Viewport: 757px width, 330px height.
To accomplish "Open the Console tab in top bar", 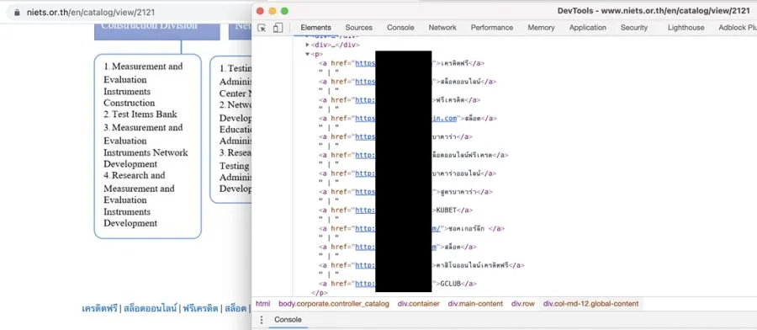I will point(400,28).
